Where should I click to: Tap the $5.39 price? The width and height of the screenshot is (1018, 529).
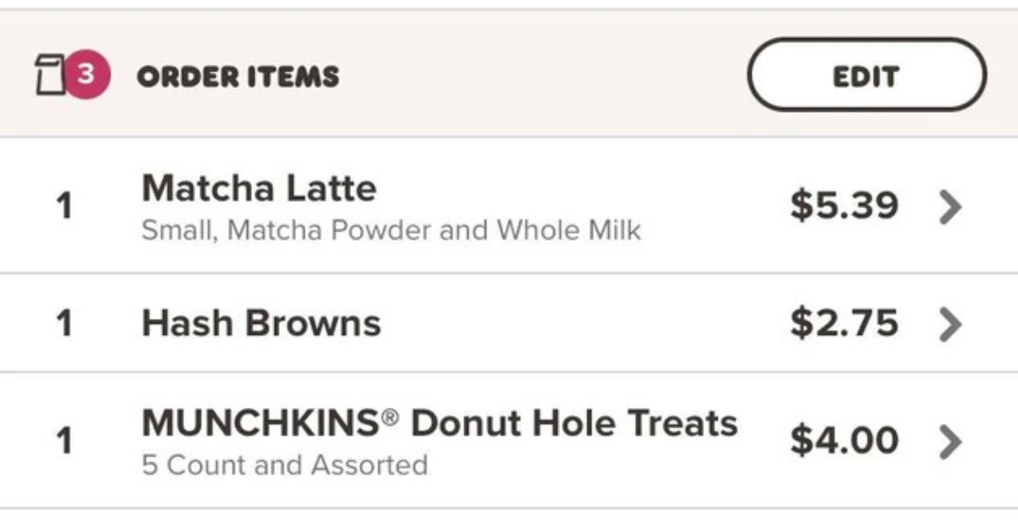click(844, 205)
